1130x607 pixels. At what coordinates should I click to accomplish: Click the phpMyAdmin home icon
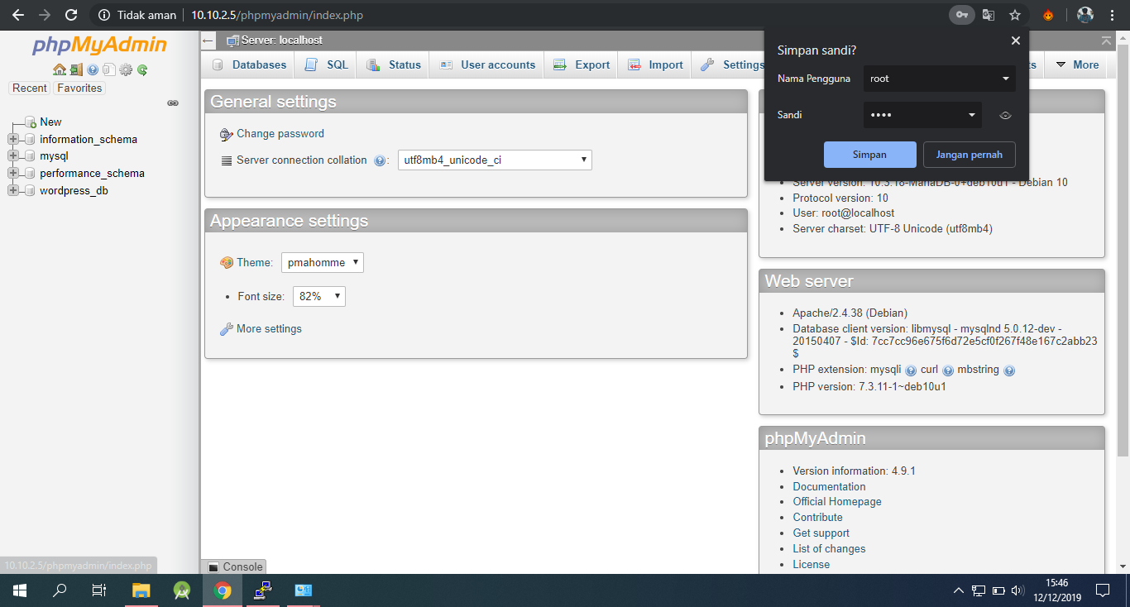60,69
